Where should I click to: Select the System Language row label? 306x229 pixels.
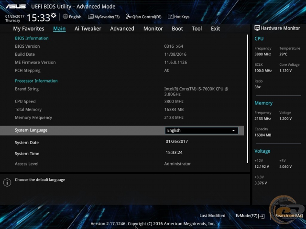point(31,130)
